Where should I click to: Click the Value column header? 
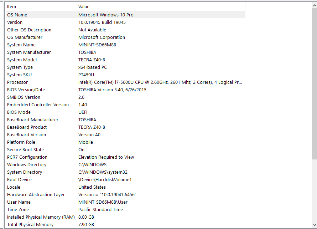pyautogui.click(x=161, y=6)
